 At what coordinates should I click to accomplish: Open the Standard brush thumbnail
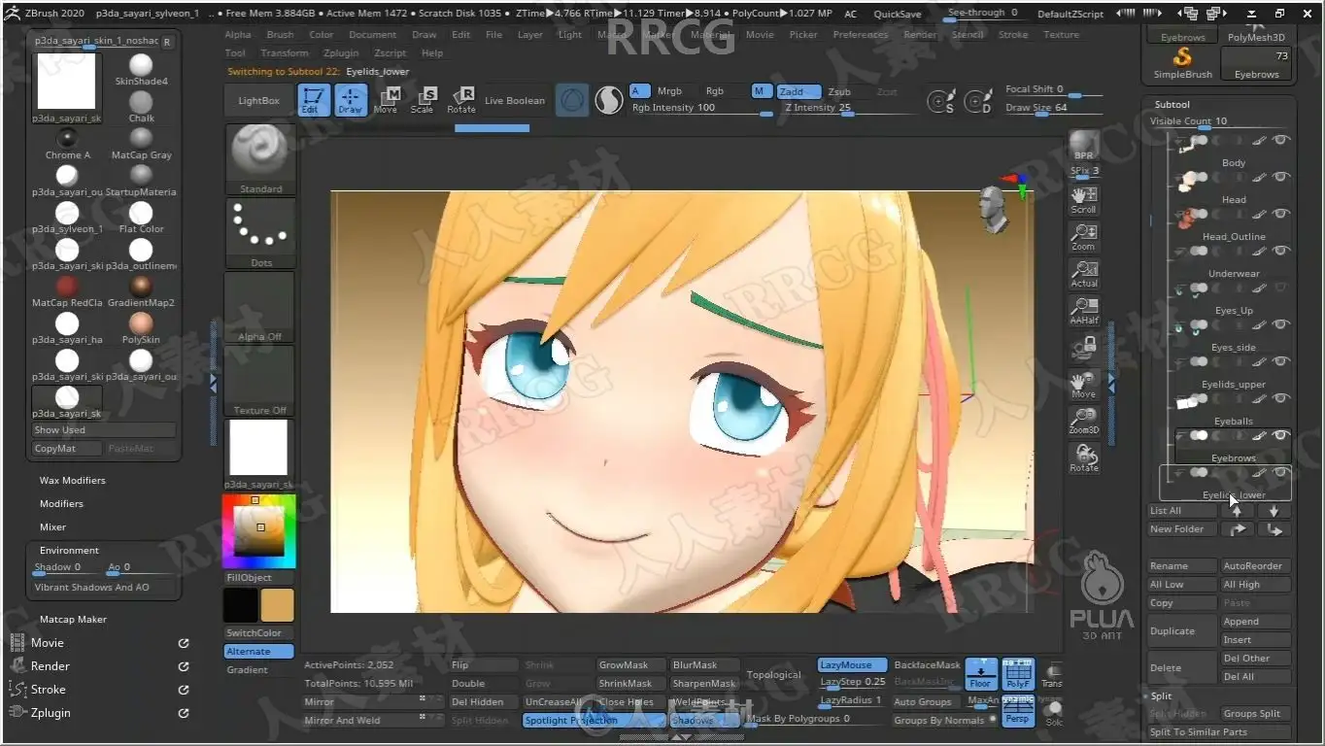(260, 159)
